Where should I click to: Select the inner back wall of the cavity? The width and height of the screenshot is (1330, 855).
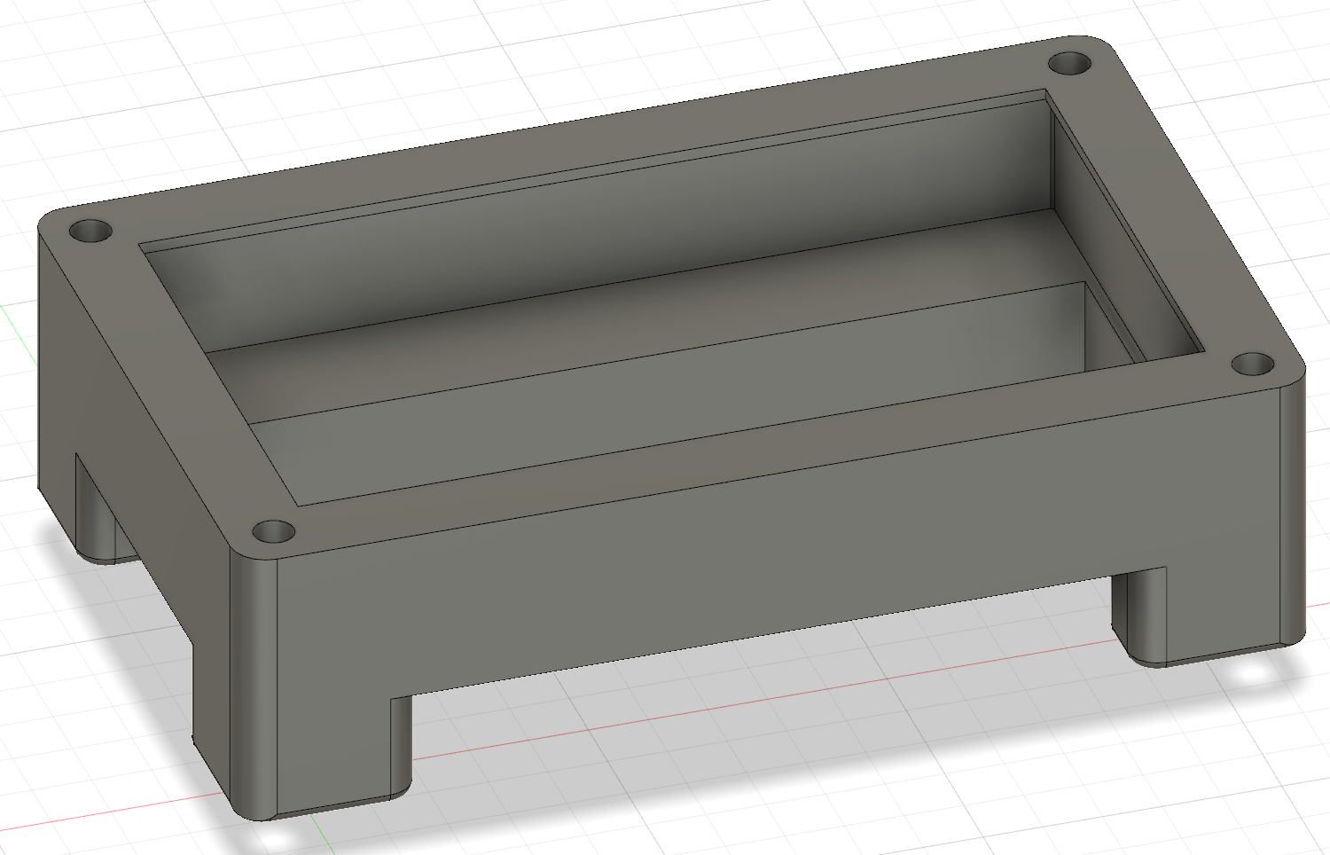tap(612, 226)
